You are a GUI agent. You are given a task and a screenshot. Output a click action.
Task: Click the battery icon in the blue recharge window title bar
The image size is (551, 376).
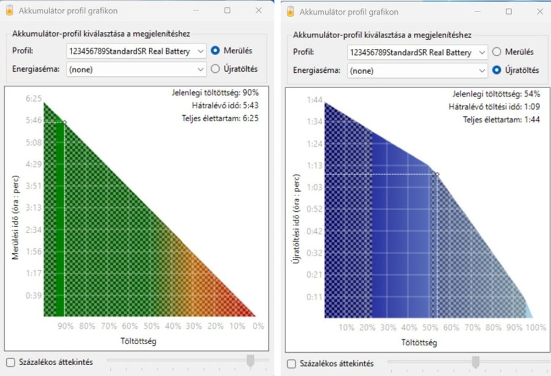pos(290,11)
